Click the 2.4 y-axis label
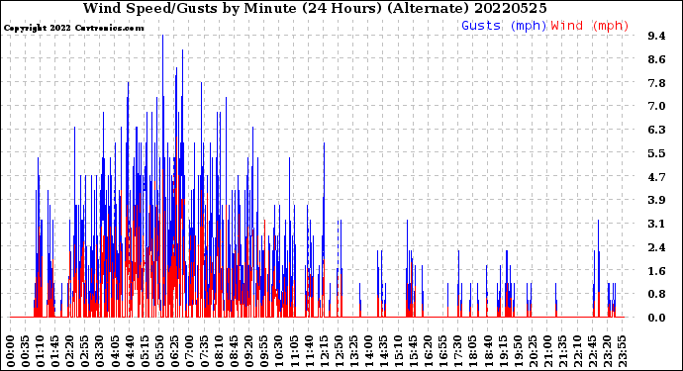Viewport: 683px width, 371px height. [657, 247]
